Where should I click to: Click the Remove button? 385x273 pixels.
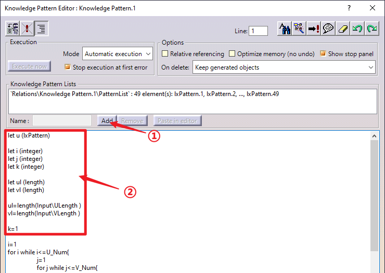pos(132,121)
